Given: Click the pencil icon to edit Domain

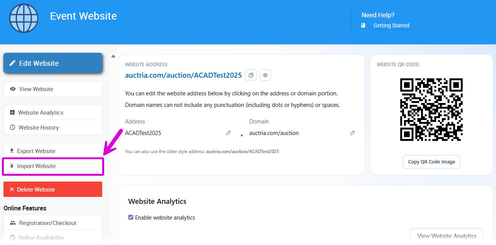Looking at the screenshot, I should click(352, 133).
